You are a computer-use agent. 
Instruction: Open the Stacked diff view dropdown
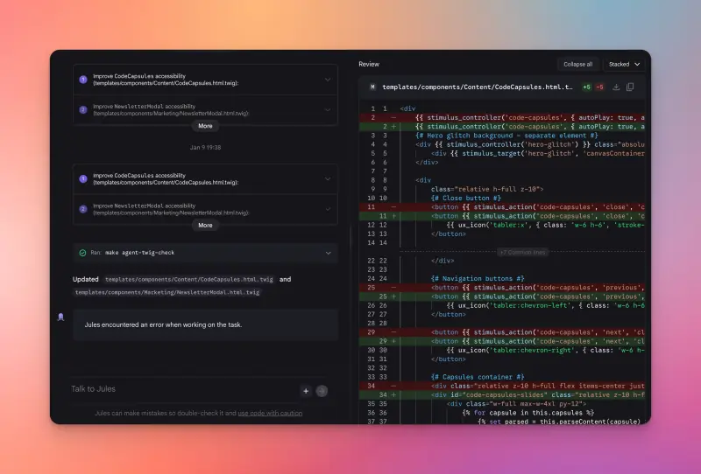tap(625, 64)
